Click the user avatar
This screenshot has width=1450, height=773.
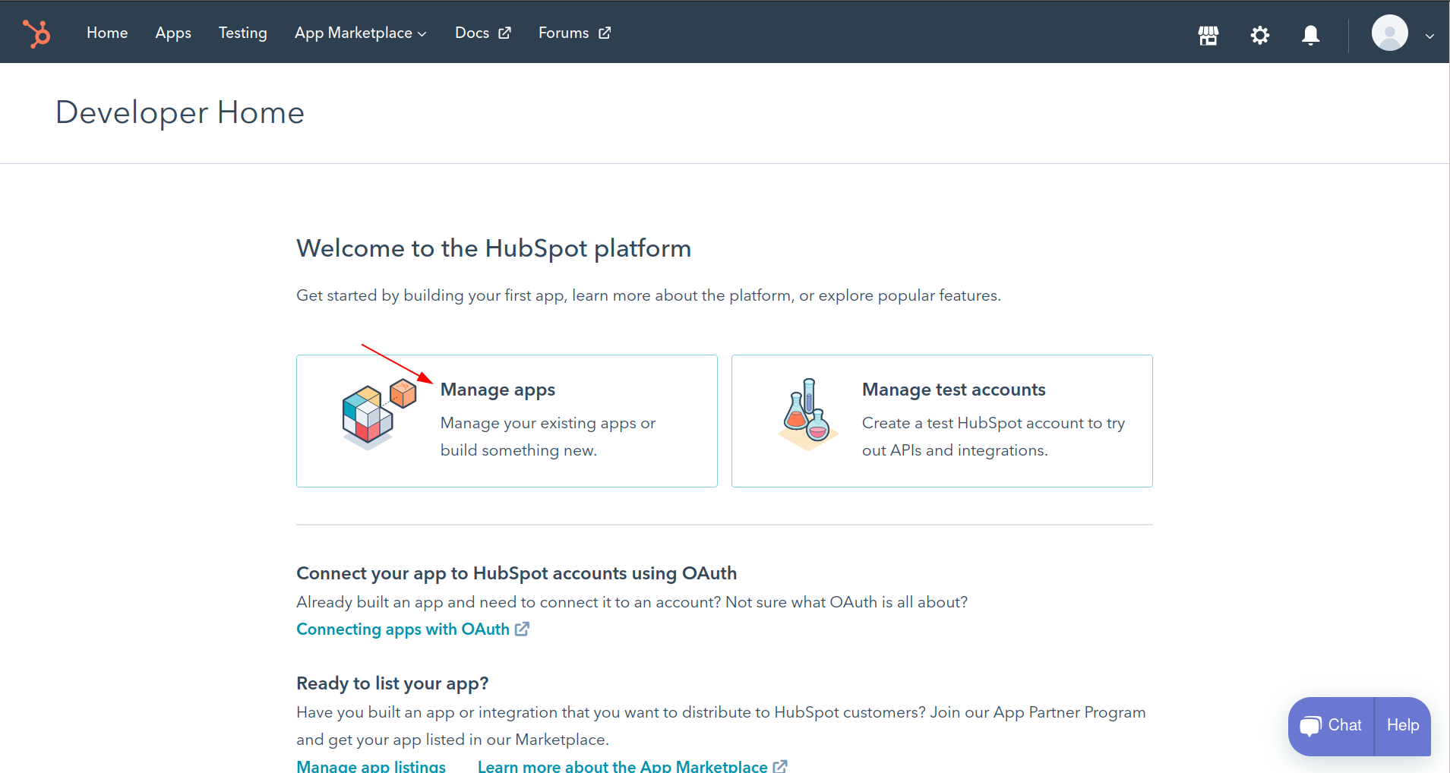(1389, 33)
